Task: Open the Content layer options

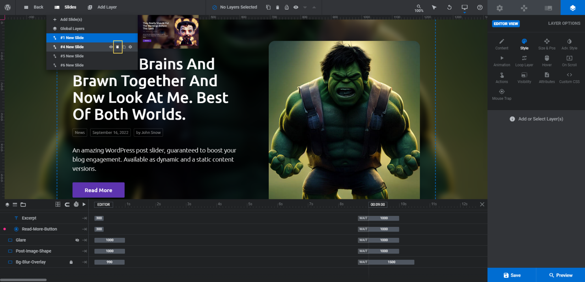Action: (x=502, y=44)
